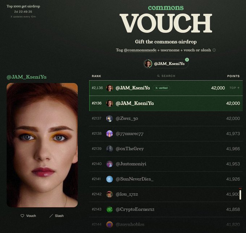Open the @Justomoniyi username
The width and height of the screenshot is (246, 233).
(131, 164)
